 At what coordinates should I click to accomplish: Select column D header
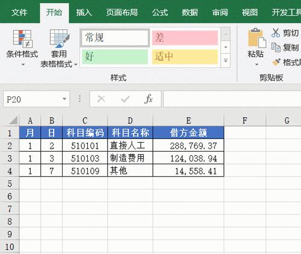click(130, 120)
